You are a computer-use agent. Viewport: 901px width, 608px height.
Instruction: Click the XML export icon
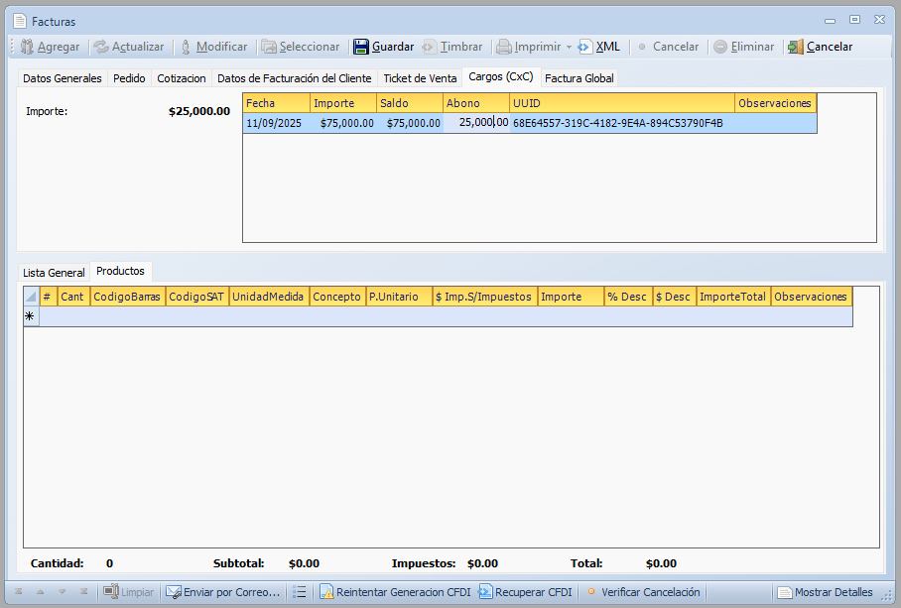point(585,47)
